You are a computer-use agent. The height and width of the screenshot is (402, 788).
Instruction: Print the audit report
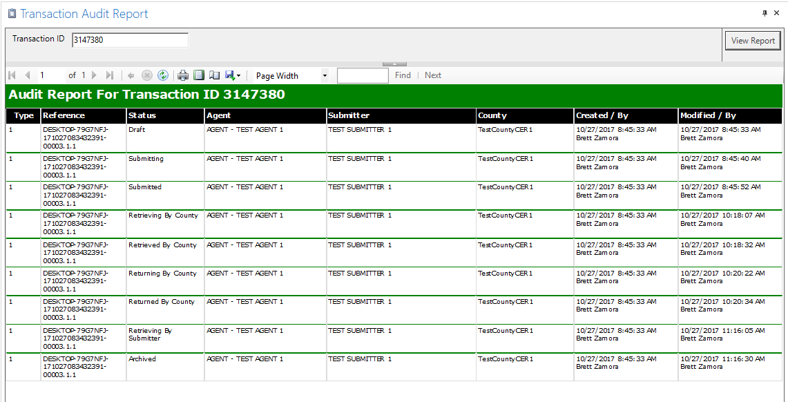pos(183,75)
